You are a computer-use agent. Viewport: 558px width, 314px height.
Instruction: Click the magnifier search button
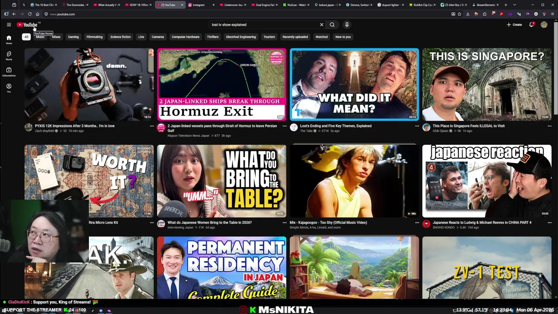tap(332, 25)
